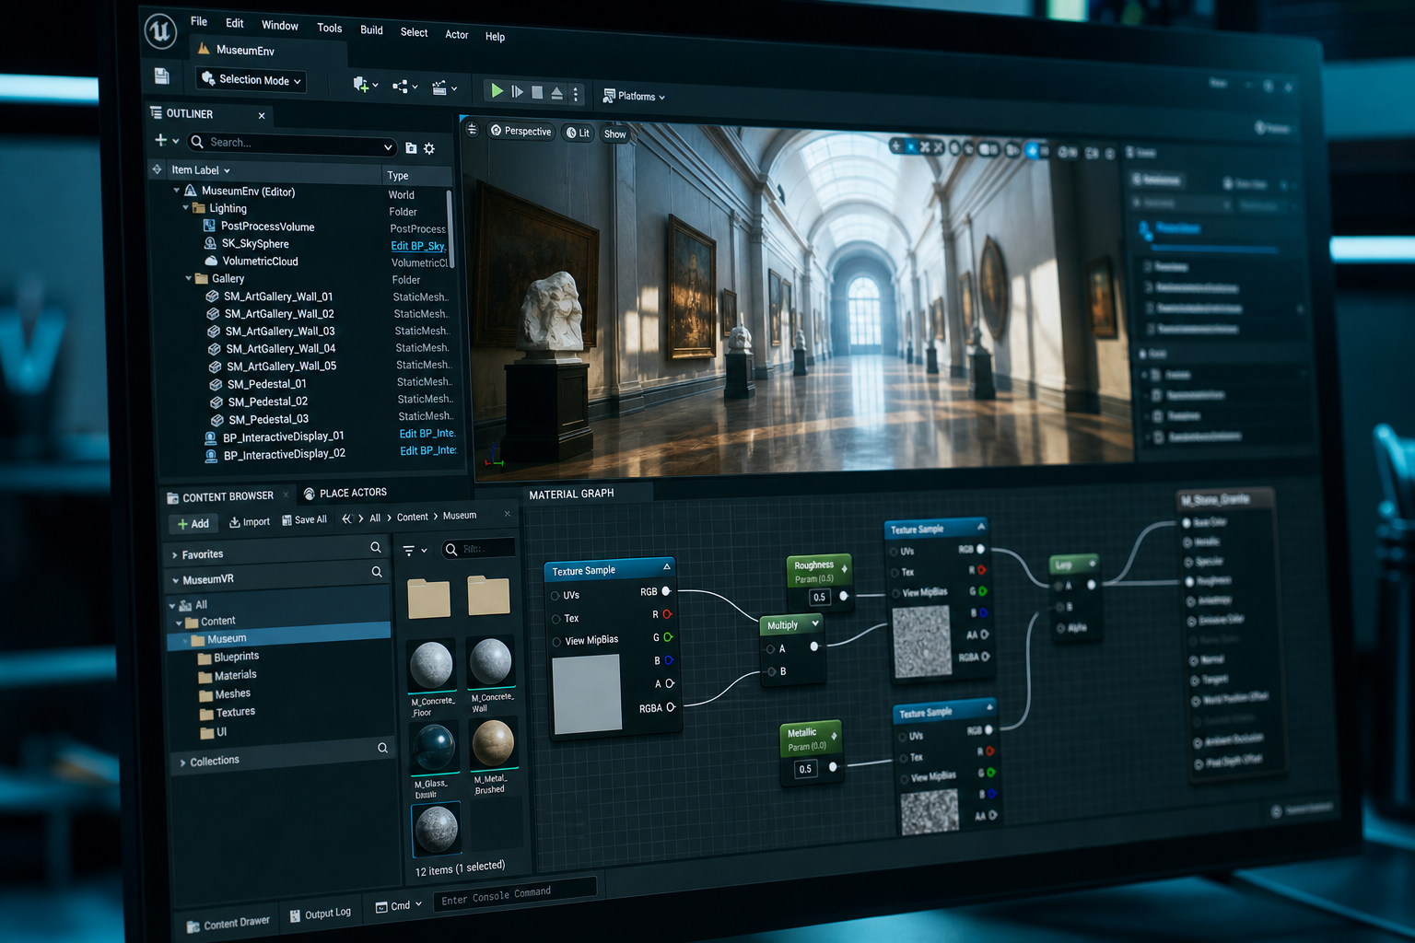Click the RGBA output pin on left Texture Sample
The image size is (1415, 943).
(671, 707)
